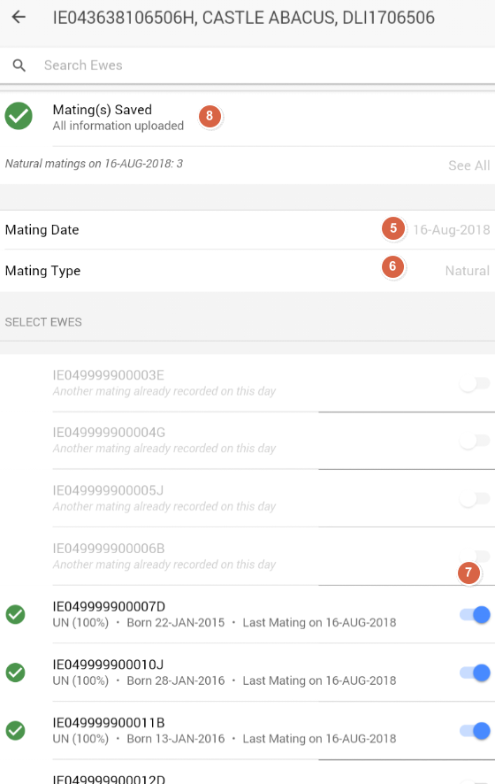495x784 pixels.
Task: Click the red badge numbered 8
Action: (209, 116)
